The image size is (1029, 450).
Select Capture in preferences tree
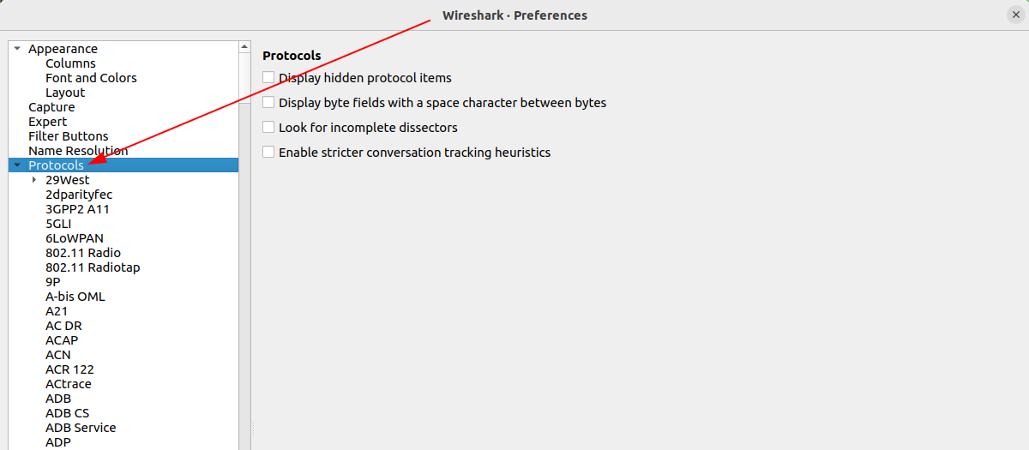tap(51, 107)
